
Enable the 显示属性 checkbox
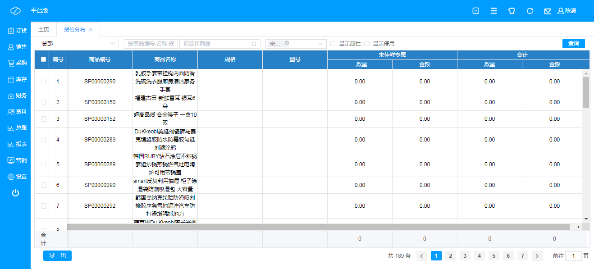coord(333,44)
